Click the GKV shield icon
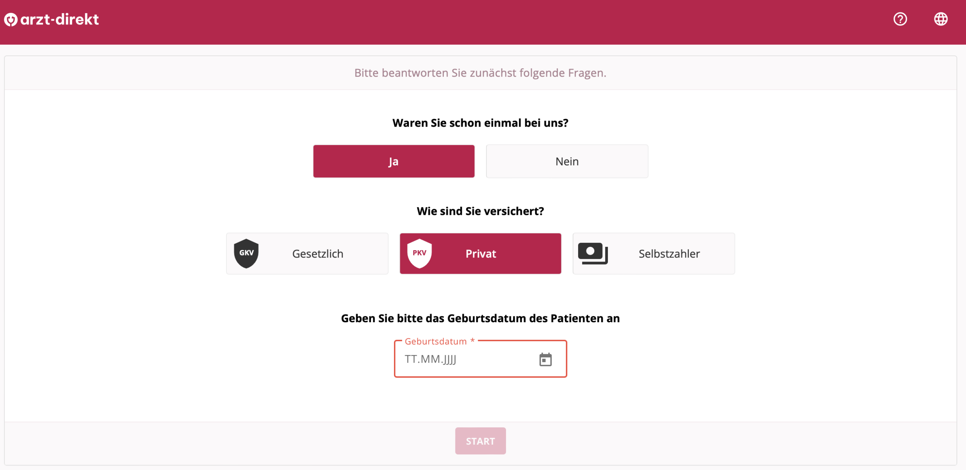This screenshot has height=470, width=966. click(x=246, y=253)
